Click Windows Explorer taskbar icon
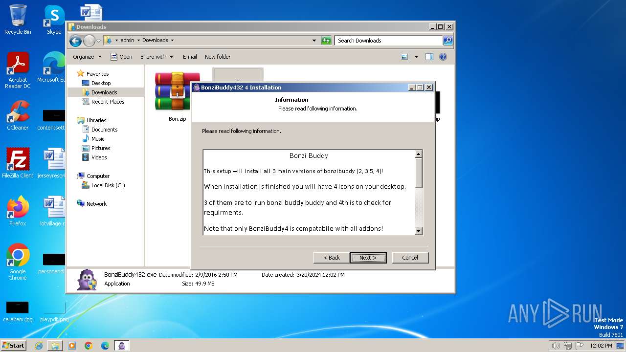Viewport: 626px width, 352px height. click(55, 346)
